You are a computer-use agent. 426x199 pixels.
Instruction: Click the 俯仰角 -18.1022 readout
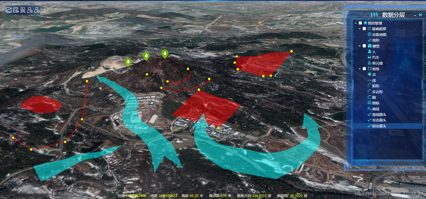tap(292, 196)
